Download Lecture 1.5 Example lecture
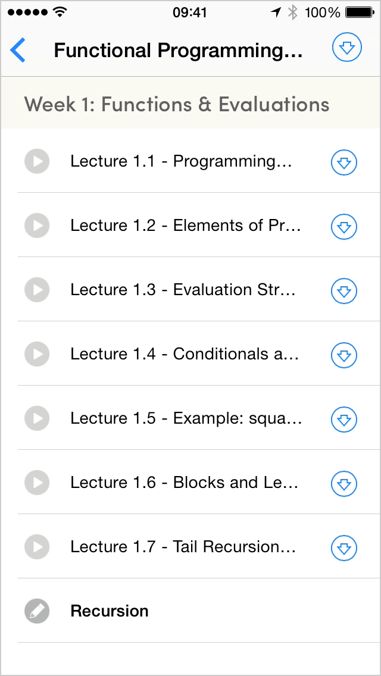Screen dimensions: 381x676 (x=343, y=419)
